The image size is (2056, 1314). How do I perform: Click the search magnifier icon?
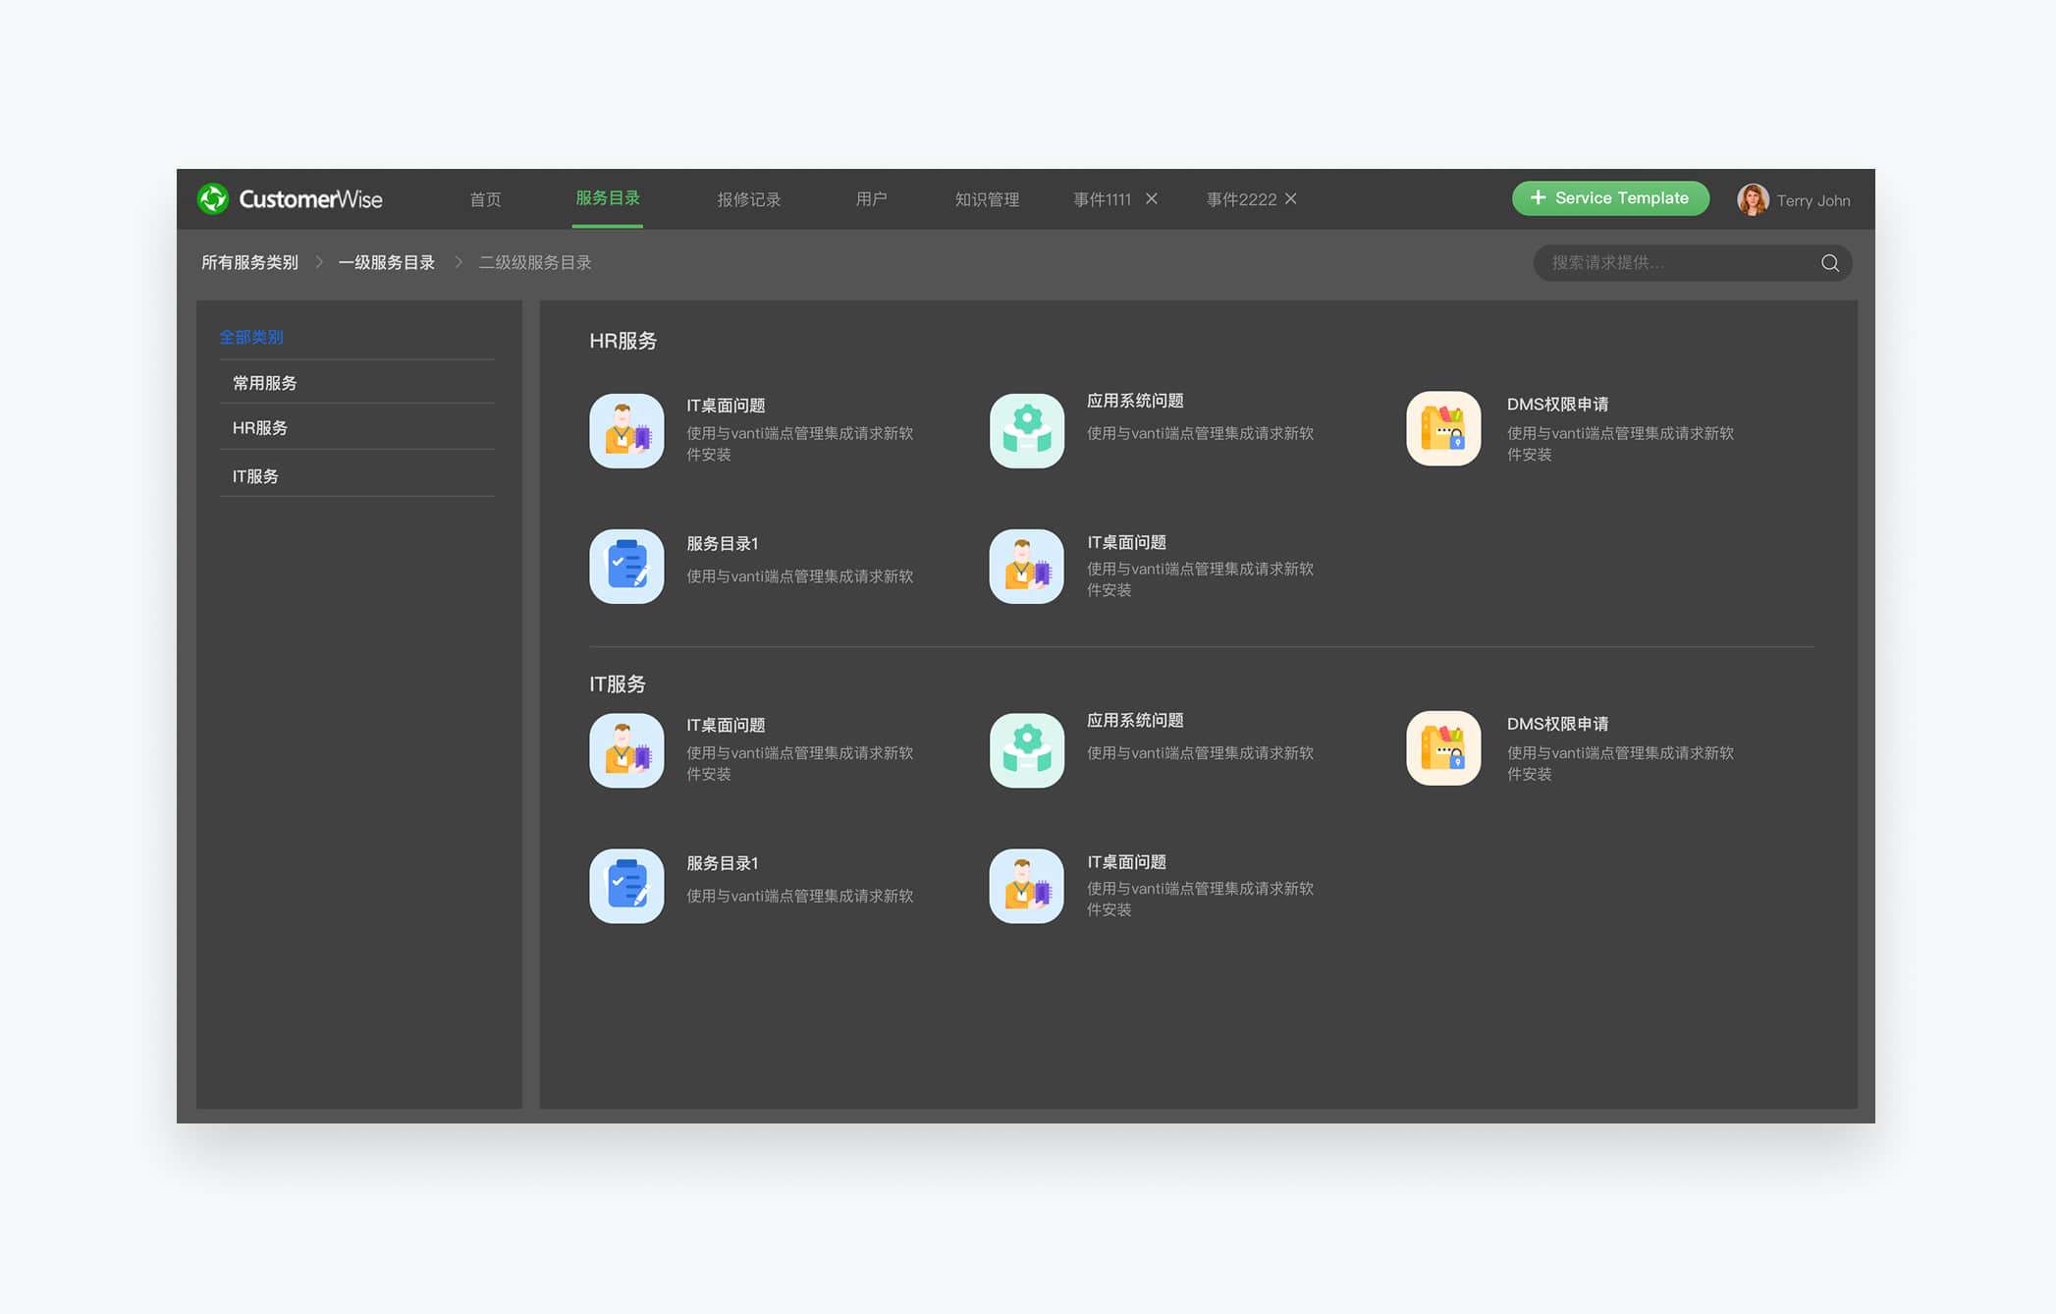(1829, 262)
